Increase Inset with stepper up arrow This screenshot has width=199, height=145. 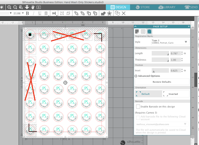pos(182,69)
